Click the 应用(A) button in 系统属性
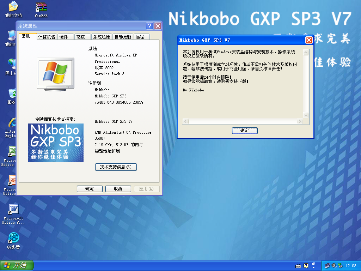Screen dimensions: 361x271 pos(147,189)
